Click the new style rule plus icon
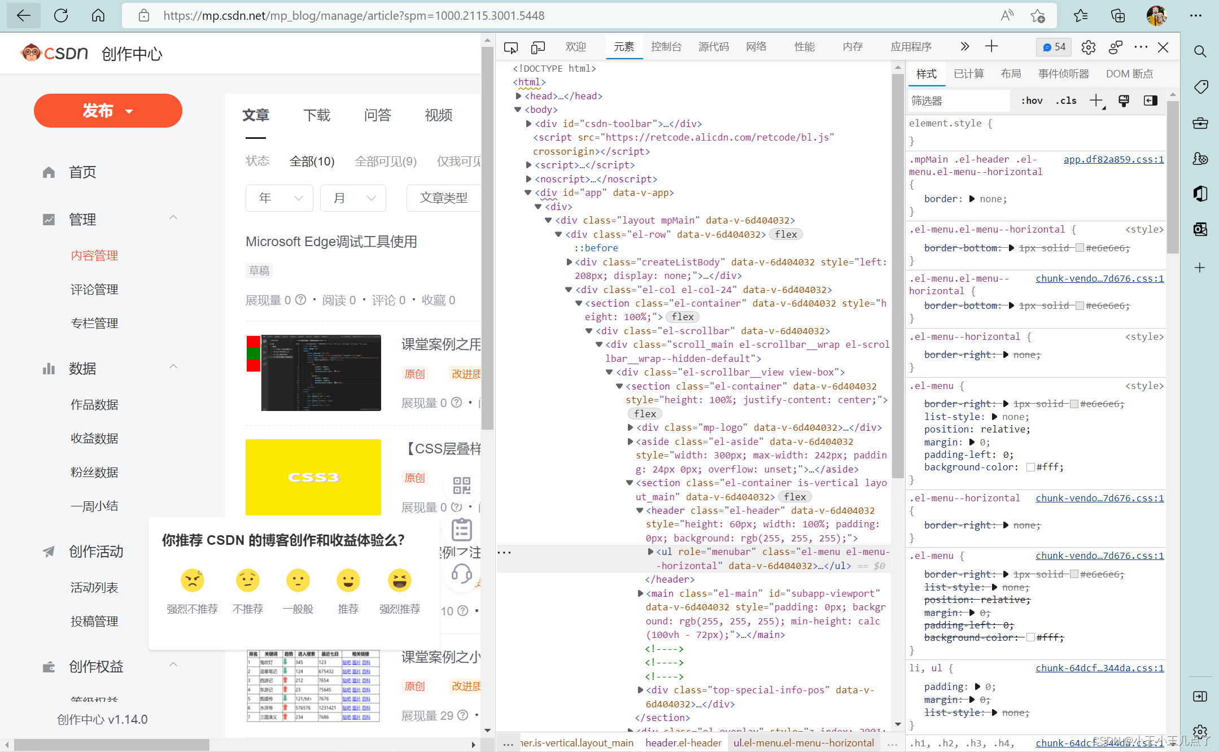This screenshot has height=752, width=1219. point(1096,100)
